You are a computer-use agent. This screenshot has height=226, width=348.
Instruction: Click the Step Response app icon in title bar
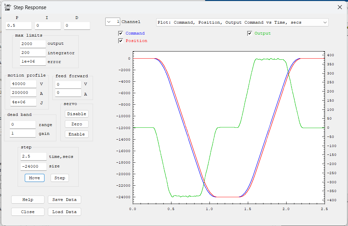[7, 7]
